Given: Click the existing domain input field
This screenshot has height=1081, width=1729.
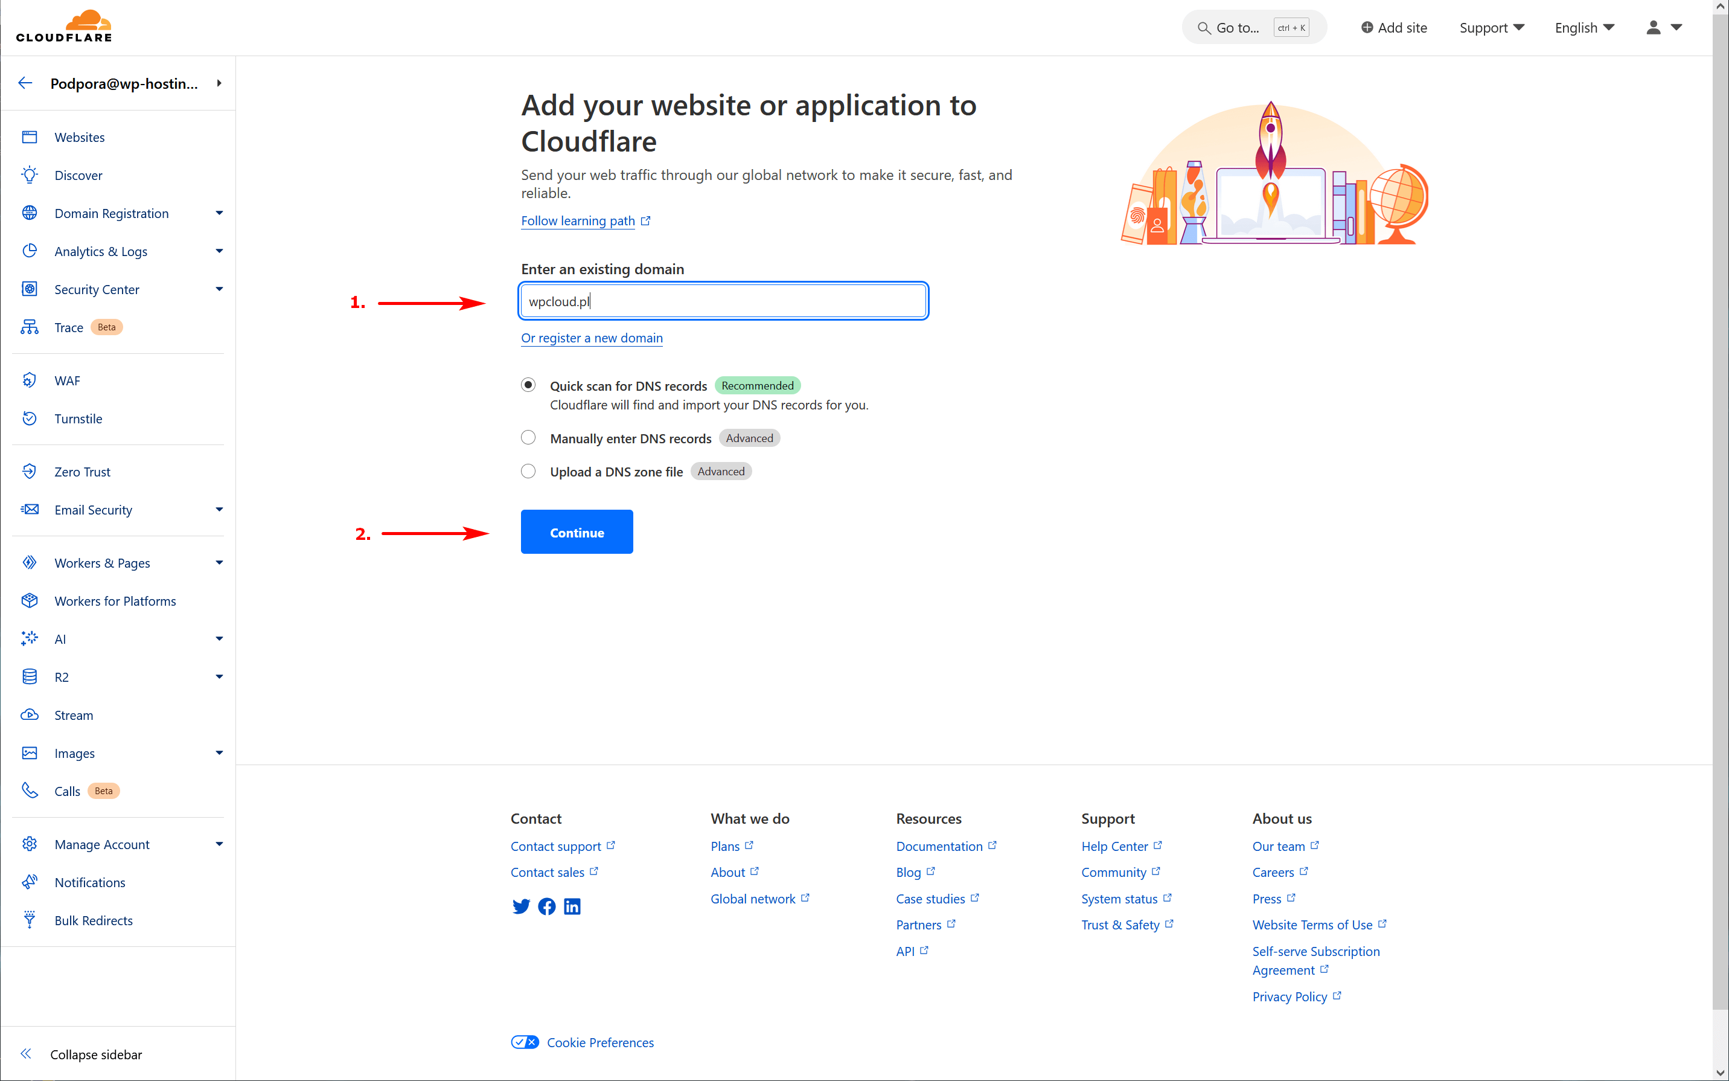Looking at the screenshot, I should pyautogui.click(x=724, y=301).
